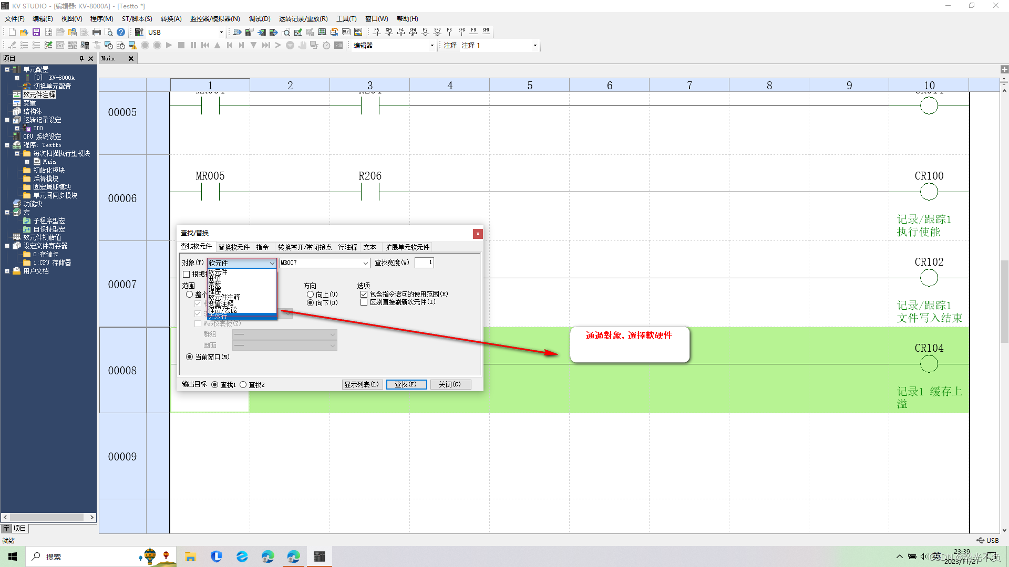
Task: Collapse the 单元配置 tree node
Action: (7, 69)
